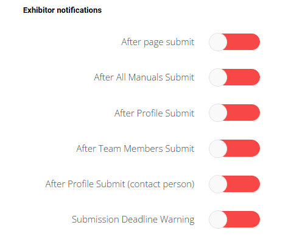Screen dimensions: 288x236
Task: Select "After Profile Submit (contact person)" label text
Action: click(x=120, y=184)
